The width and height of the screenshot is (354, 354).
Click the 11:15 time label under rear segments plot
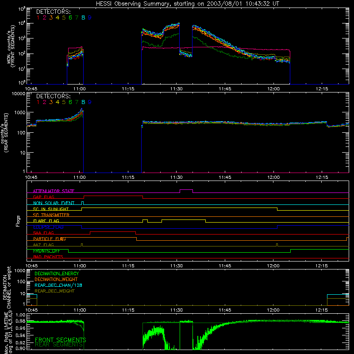point(128,177)
